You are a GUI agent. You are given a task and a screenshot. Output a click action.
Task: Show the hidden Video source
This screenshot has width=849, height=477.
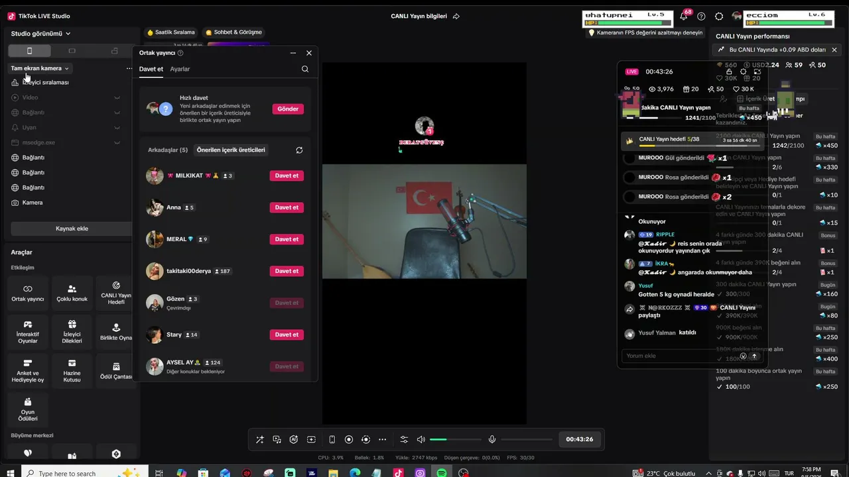tap(117, 97)
